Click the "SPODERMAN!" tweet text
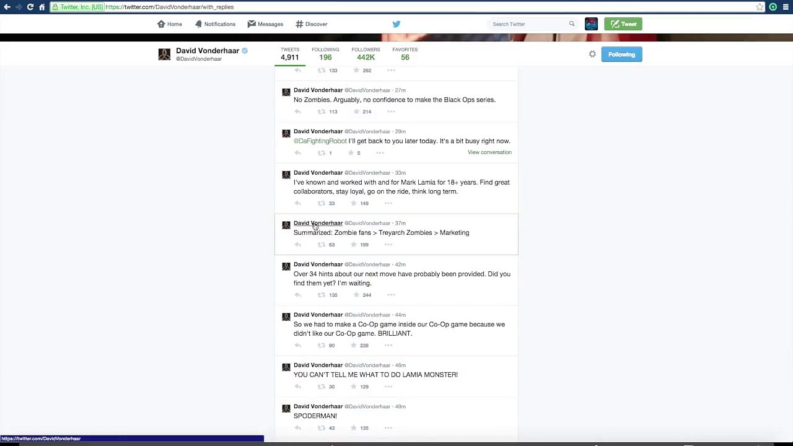 (315, 416)
